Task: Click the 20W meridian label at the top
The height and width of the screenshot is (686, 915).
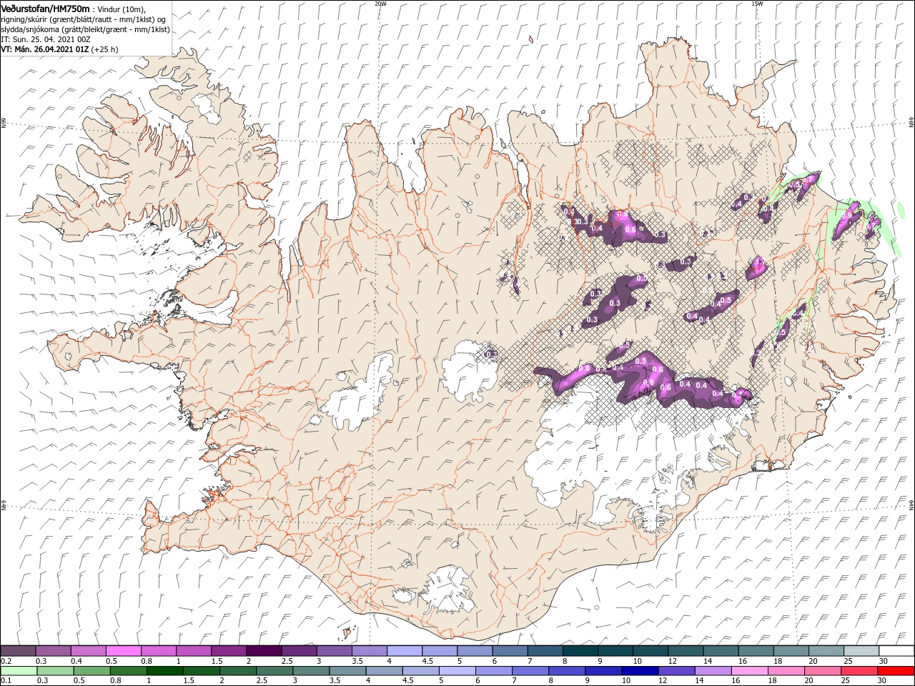Action: 380,4
